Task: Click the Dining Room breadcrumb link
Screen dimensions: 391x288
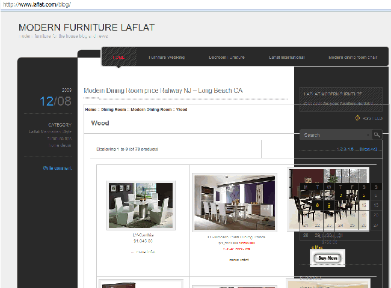Action: pyautogui.click(x=113, y=109)
